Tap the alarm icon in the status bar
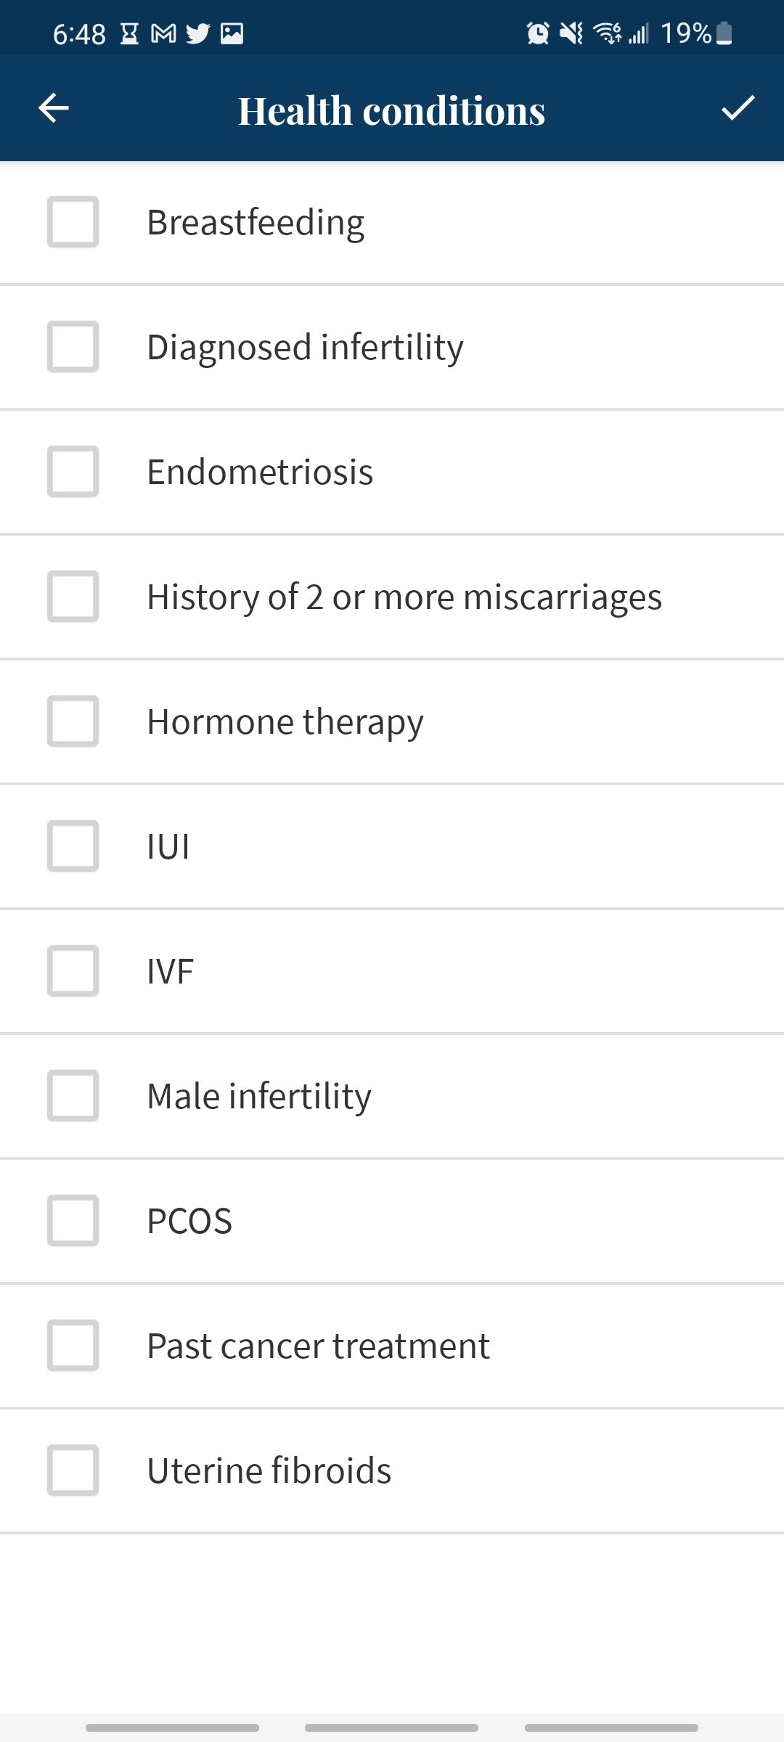 pos(537,32)
